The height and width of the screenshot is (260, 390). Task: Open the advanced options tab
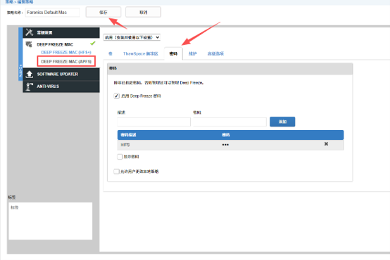(215, 53)
